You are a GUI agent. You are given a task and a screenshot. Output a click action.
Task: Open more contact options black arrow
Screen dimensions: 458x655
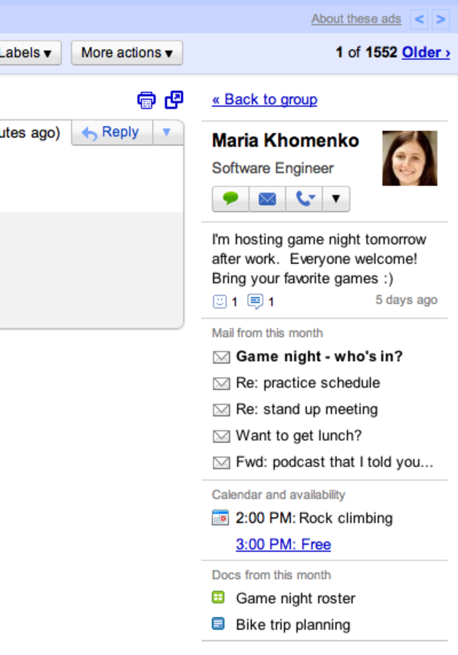click(x=336, y=199)
